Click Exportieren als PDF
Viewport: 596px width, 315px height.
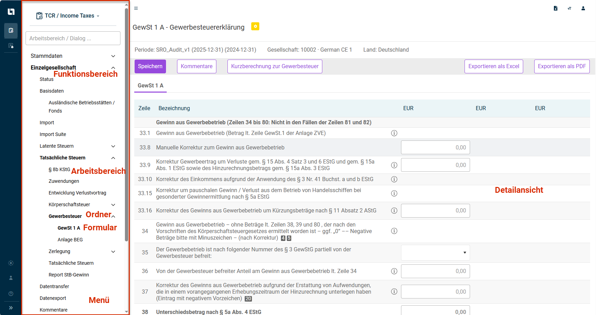pyautogui.click(x=561, y=66)
